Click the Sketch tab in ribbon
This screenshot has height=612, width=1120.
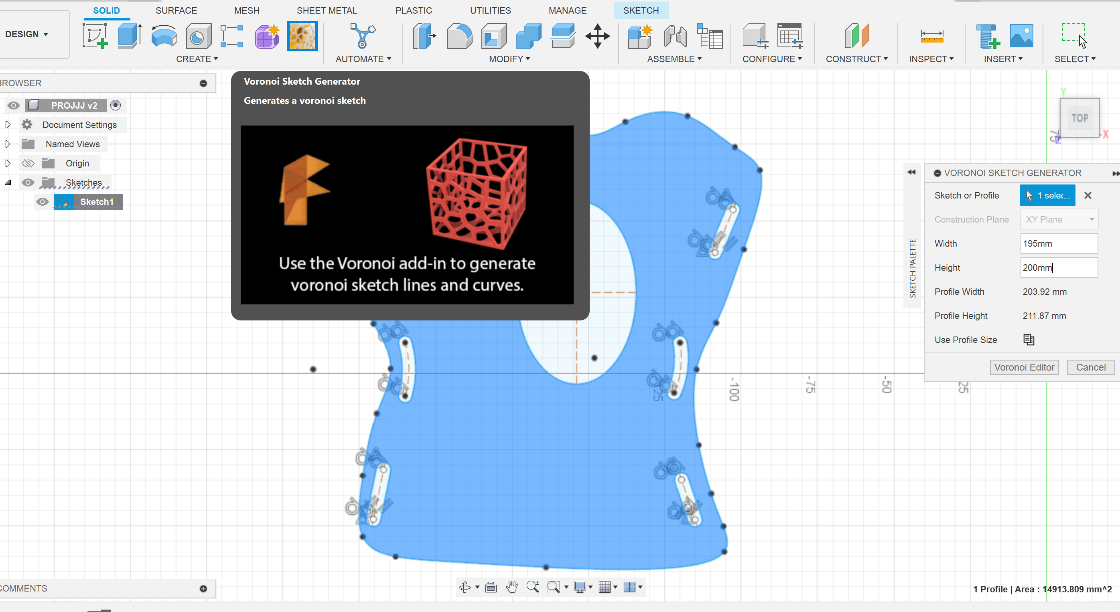point(640,10)
